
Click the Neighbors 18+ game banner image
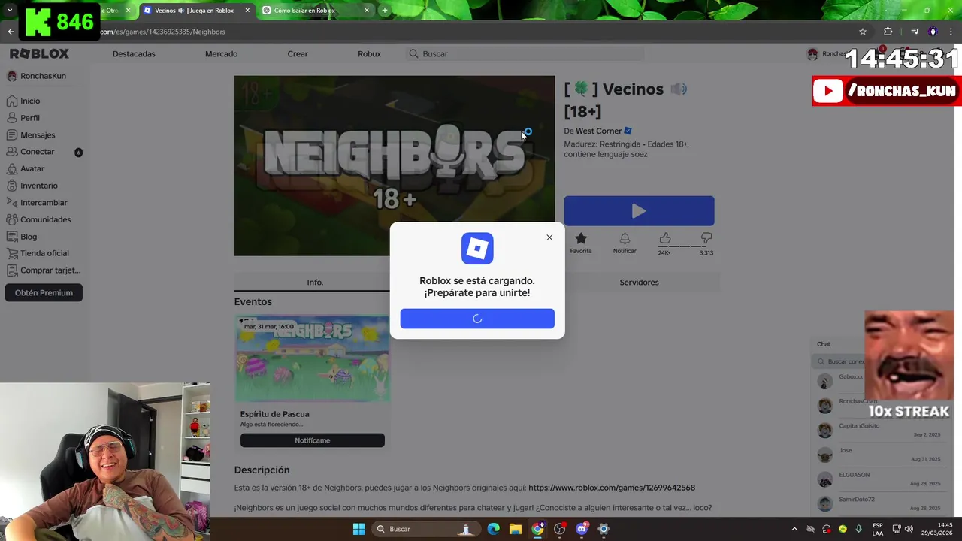click(x=395, y=165)
